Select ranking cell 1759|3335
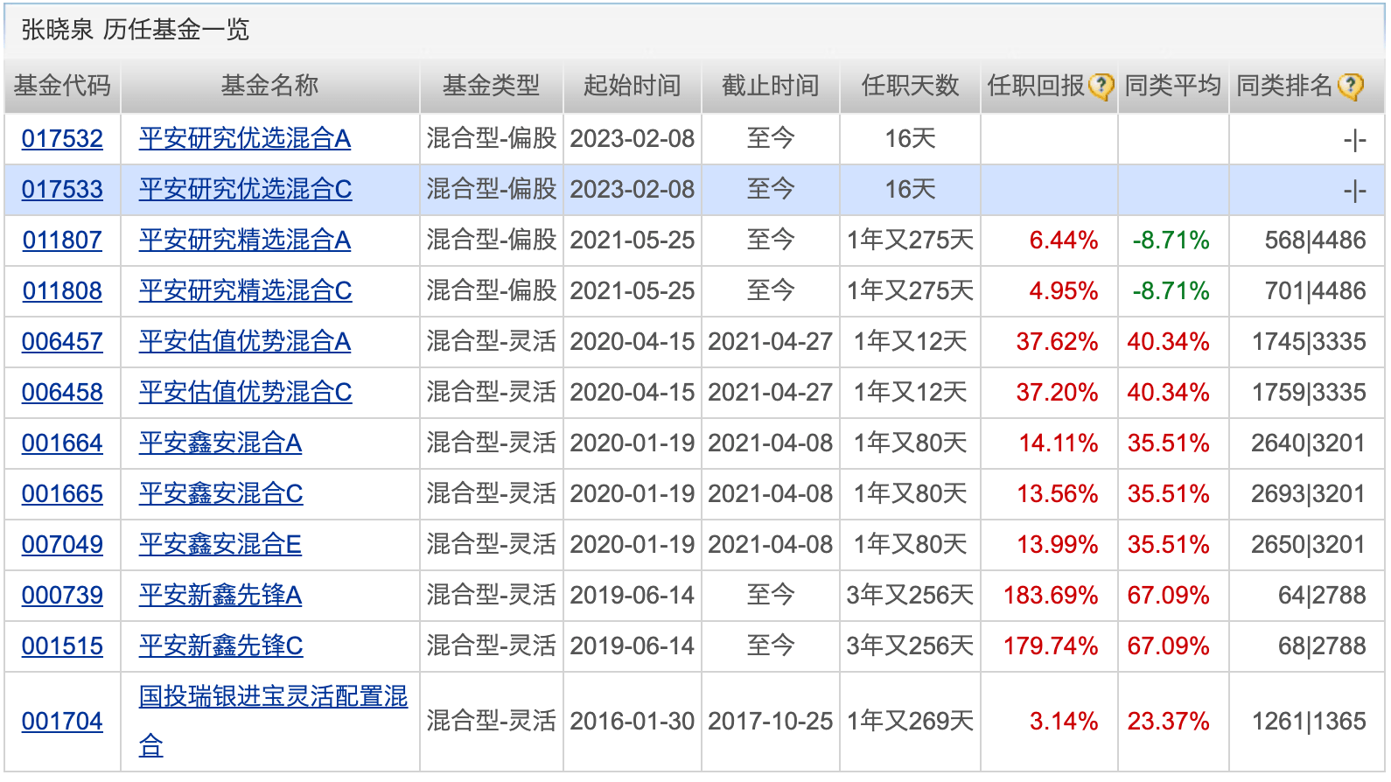The height and width of the screenshot is (782, 1391). tap(1309, 392)
